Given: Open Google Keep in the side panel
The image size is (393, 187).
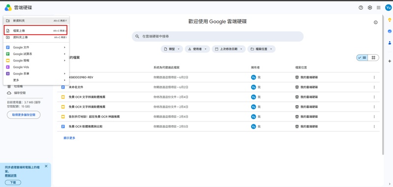Looking at the screenshot, I should (390, 20).
